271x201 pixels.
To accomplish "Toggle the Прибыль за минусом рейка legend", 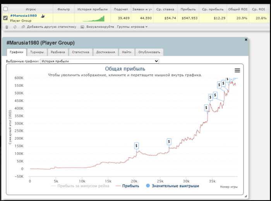I will [80, 186].
